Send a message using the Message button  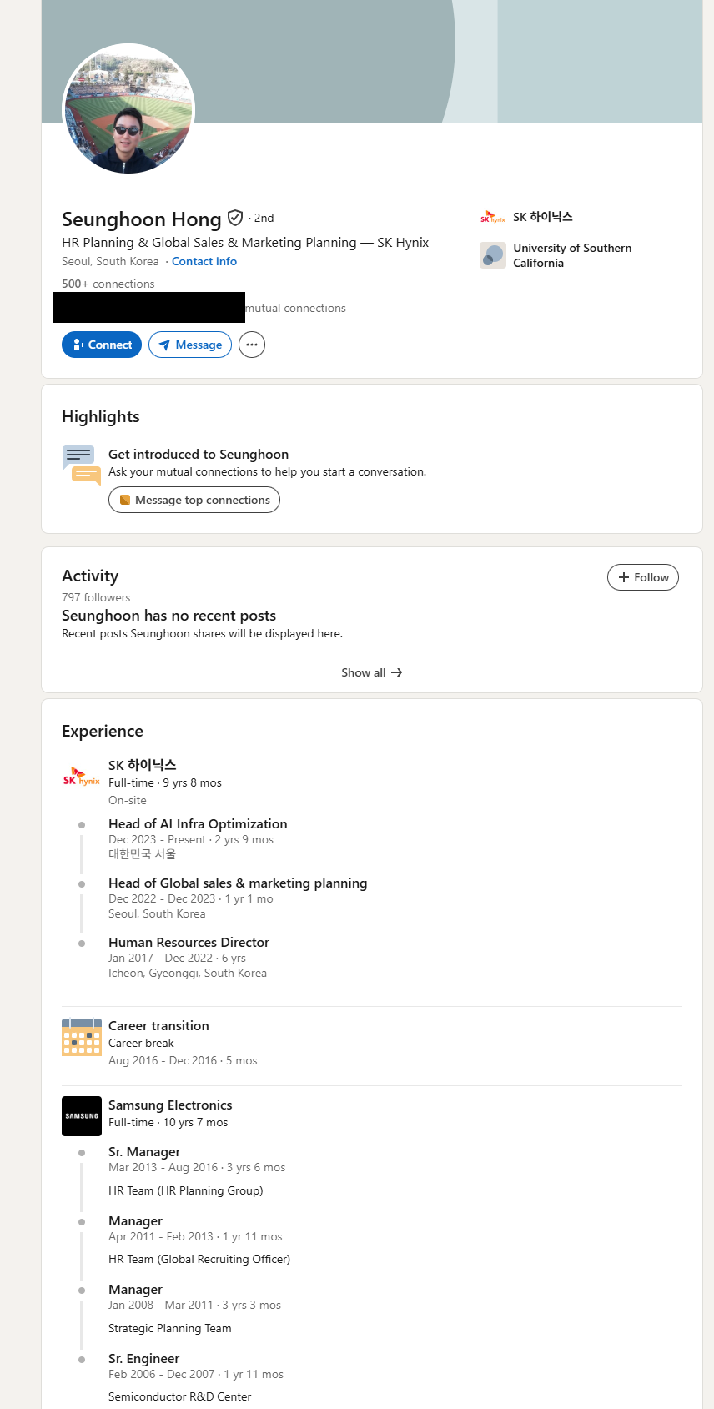pyautogui.click(x=190, y=345)
